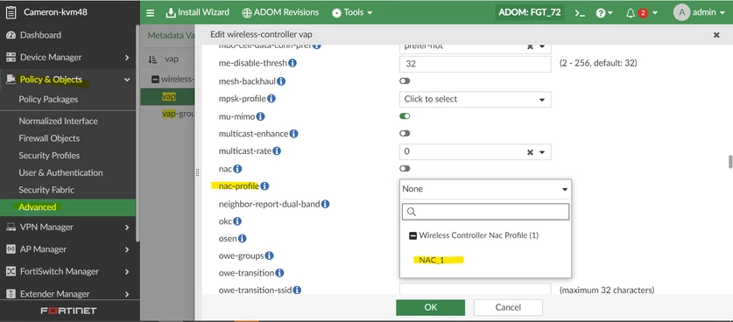The image size is (733, 322).
Task: Click info icon next to mesh-backhaul
Action: [x=281, y=81]
